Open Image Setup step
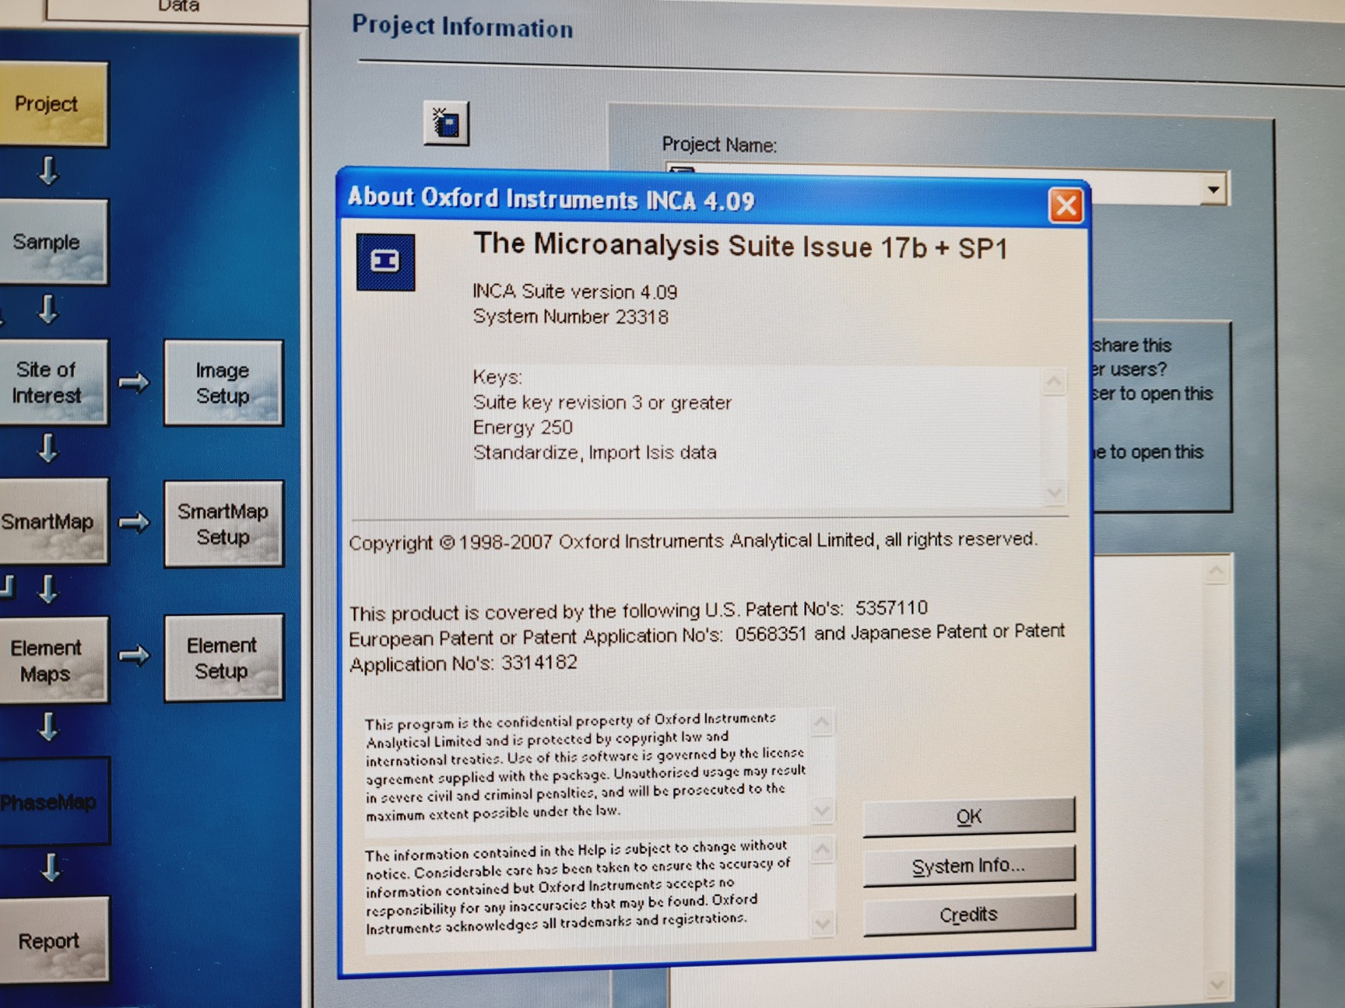The width and height of the screenshot is (1345, 1008). (223, 383)
